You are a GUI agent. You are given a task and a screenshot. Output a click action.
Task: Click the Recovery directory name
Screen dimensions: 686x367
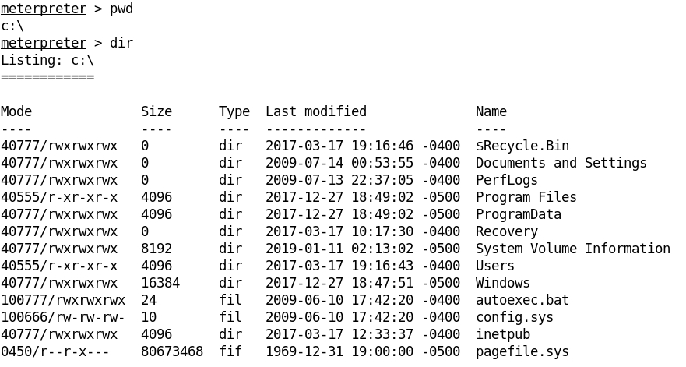click(x=506, y=231)
